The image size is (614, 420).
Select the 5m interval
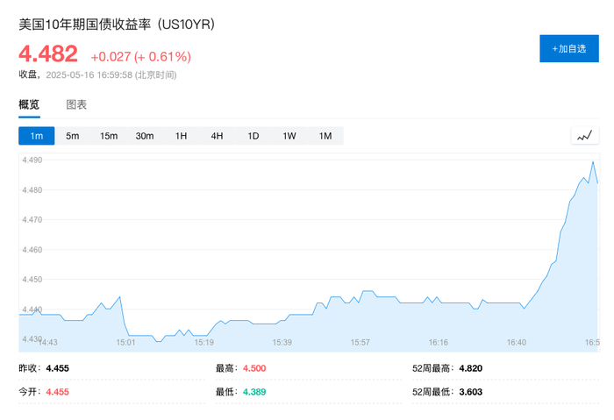pos(72,136)
